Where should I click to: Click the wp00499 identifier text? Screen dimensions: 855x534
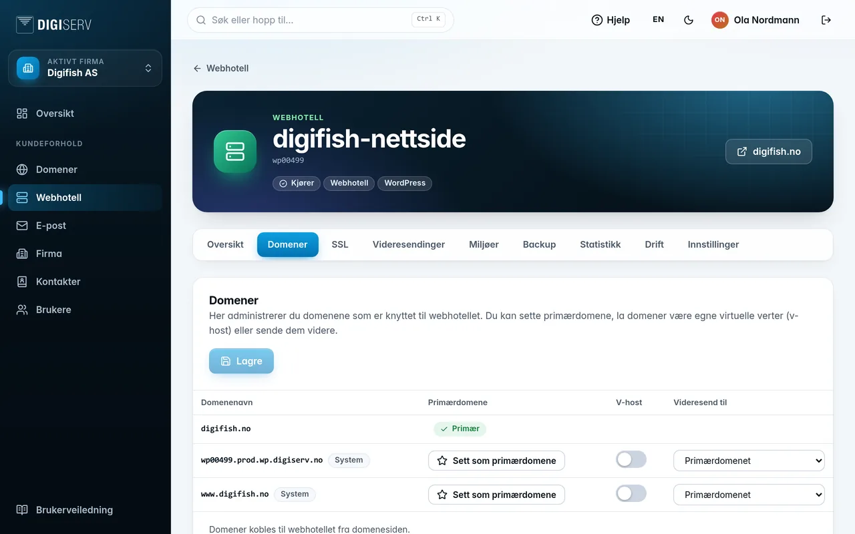pyautogui.click(x=289, y=161)
